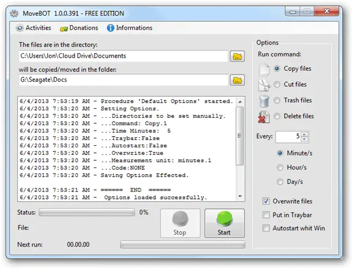
Task: Browse for the destination folder icon
Action: click(237, 80)
